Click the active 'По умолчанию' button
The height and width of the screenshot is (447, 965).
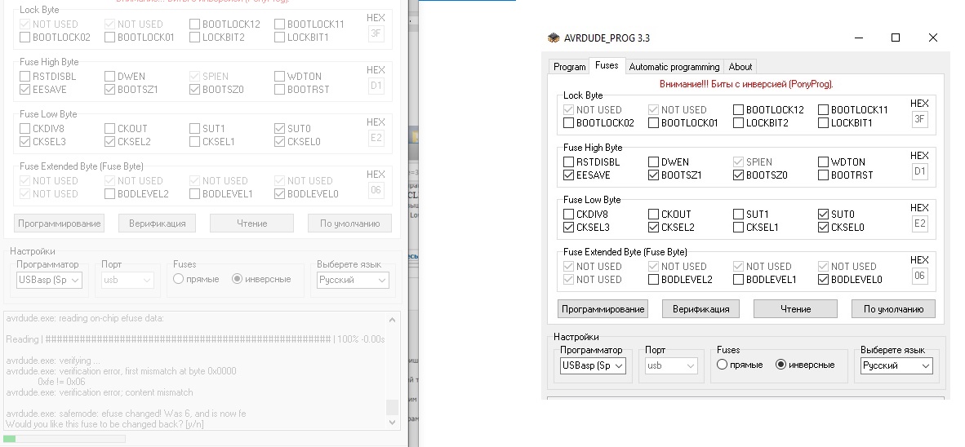893,309
